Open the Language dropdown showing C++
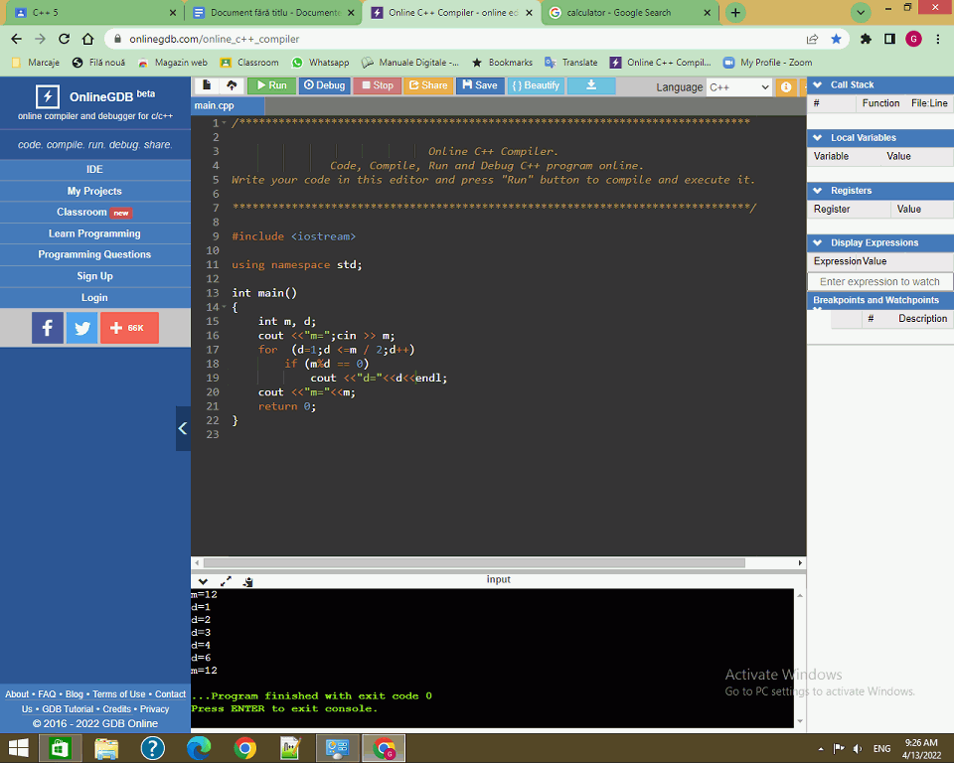This screenshot has width=954, height=763. click(x=739, y=87)
